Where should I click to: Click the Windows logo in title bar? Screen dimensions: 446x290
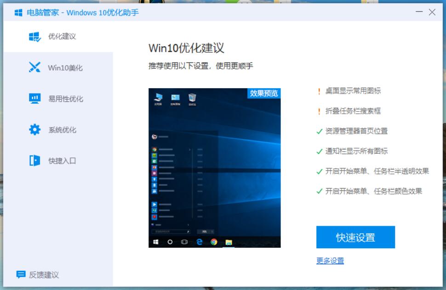coord(18,13)
